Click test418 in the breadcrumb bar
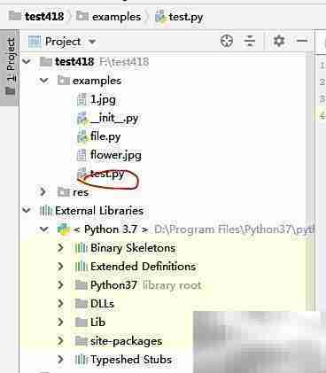The image size is (326, 373). 44,17
